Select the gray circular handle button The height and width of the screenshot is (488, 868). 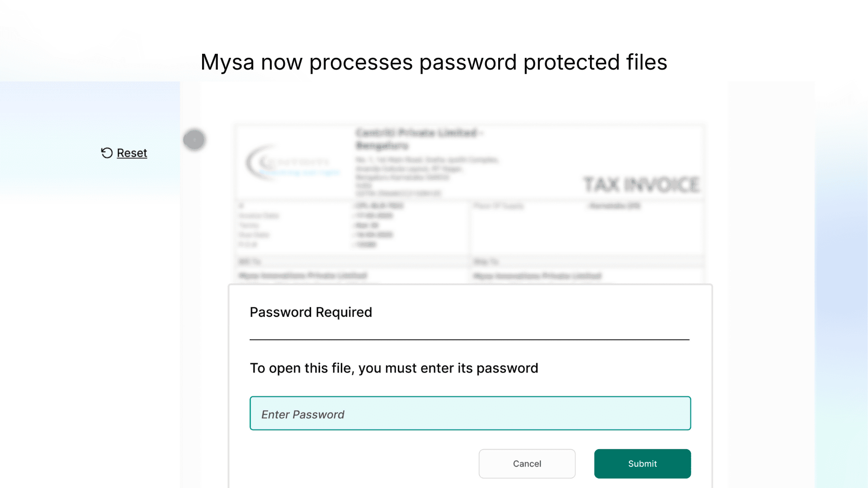[194, 140]
